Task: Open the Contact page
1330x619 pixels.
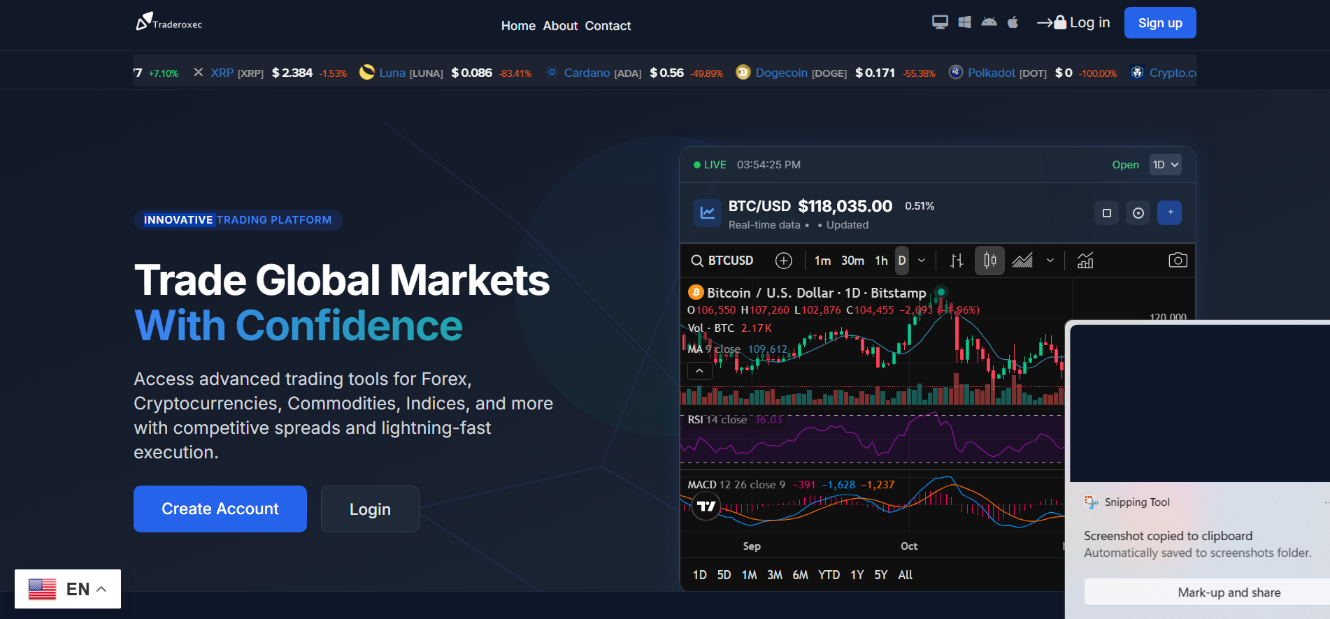Action: point(608,26)
